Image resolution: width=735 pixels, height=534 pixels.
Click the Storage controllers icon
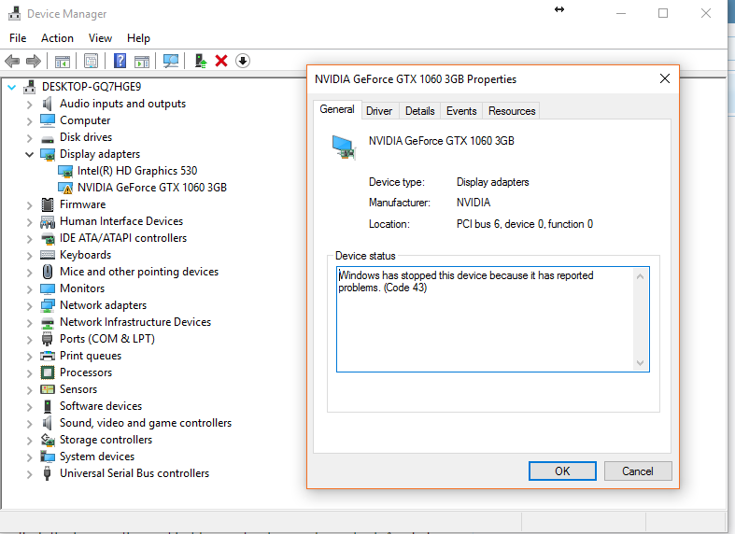coord(48,440)
